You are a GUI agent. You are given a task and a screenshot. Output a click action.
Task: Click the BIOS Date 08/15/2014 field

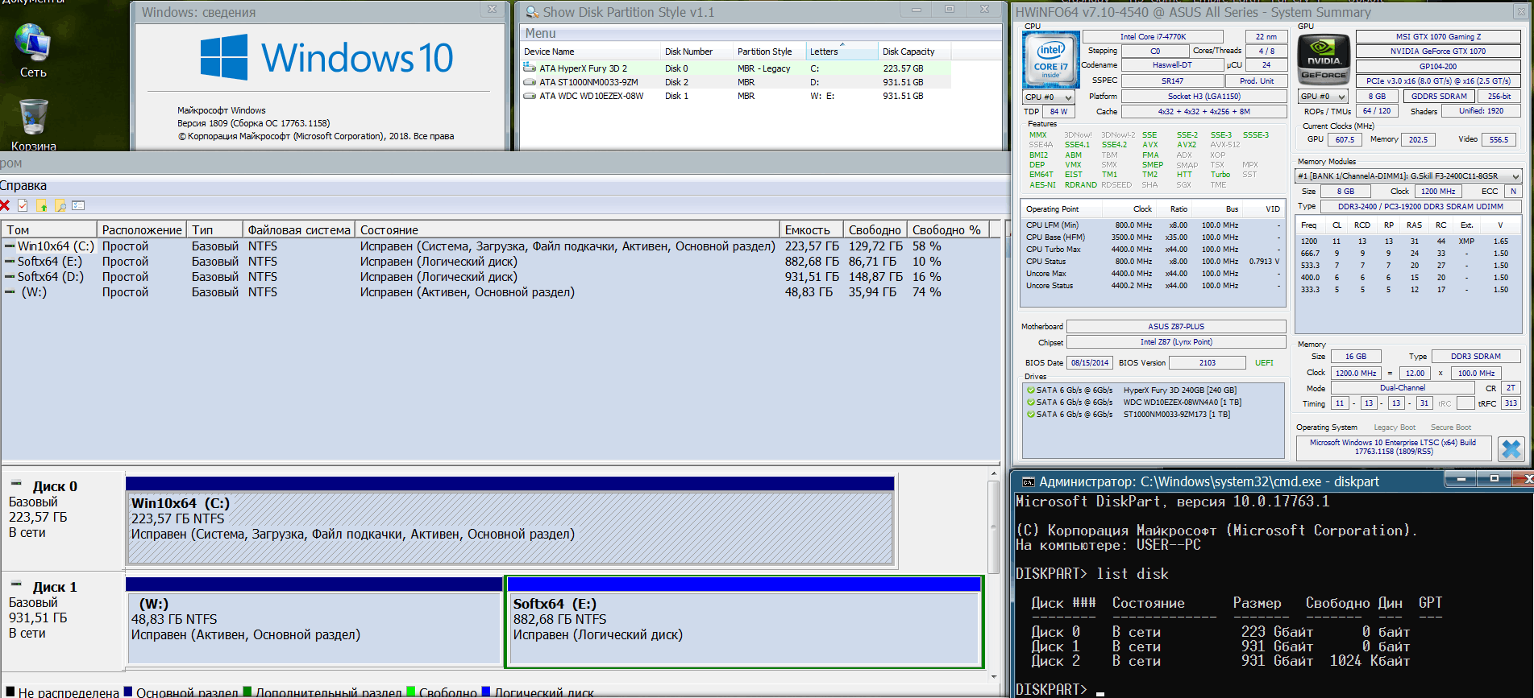[x=1090, y=363]
